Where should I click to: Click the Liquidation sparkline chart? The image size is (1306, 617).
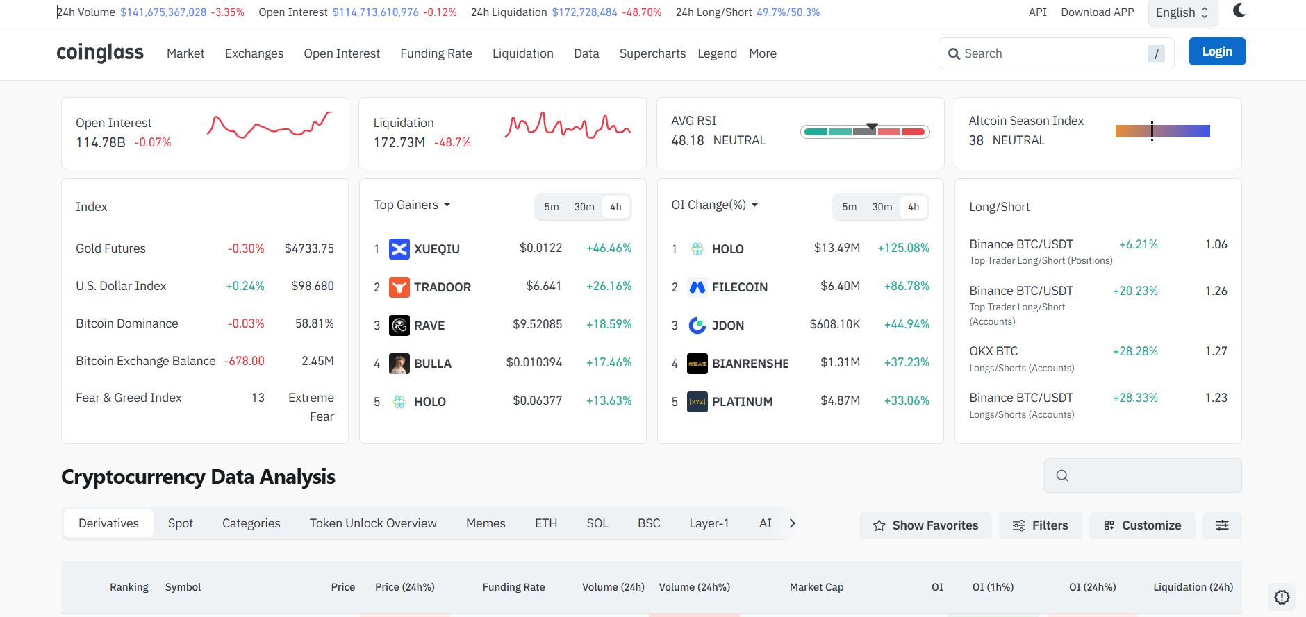(568, 125)
